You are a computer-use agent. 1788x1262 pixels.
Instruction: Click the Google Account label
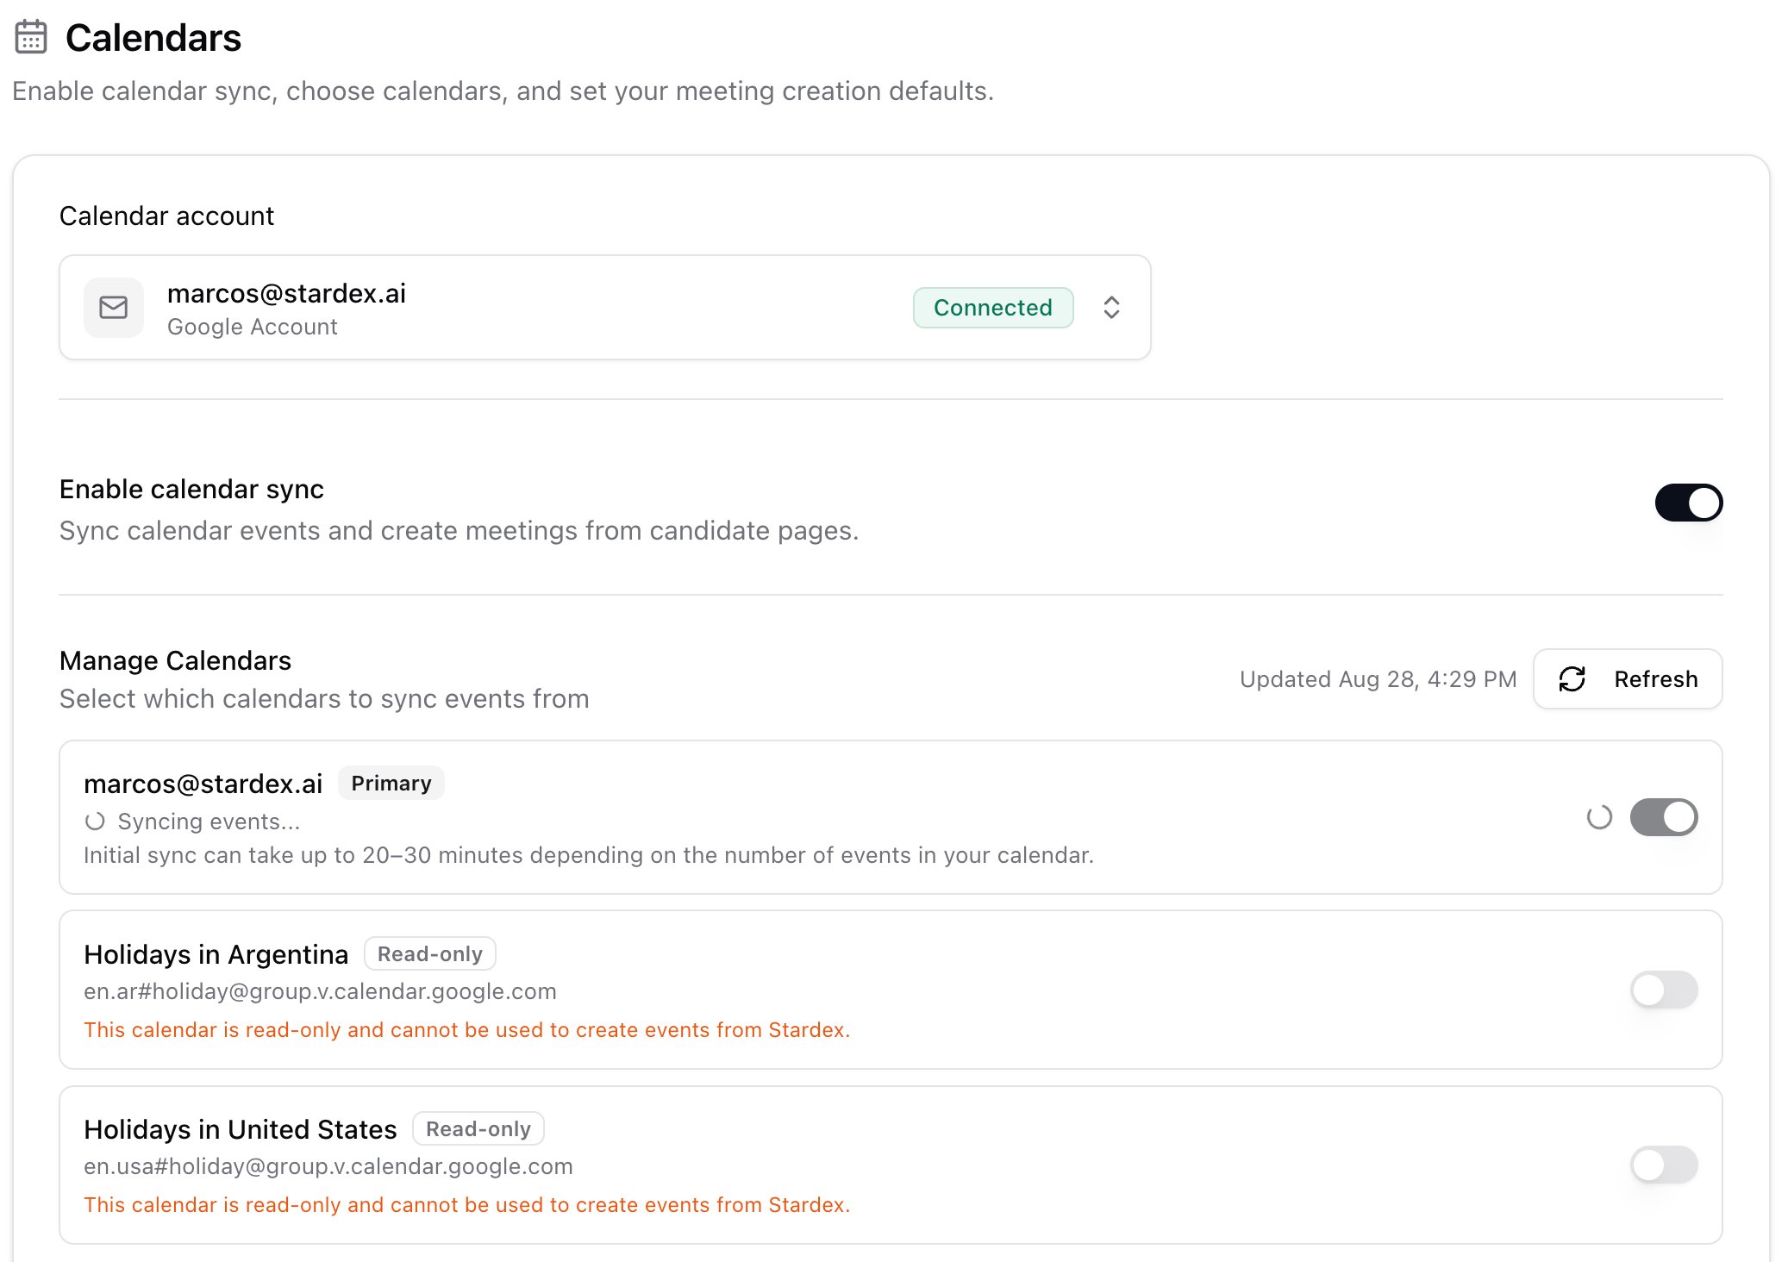[x=253, y=328]
